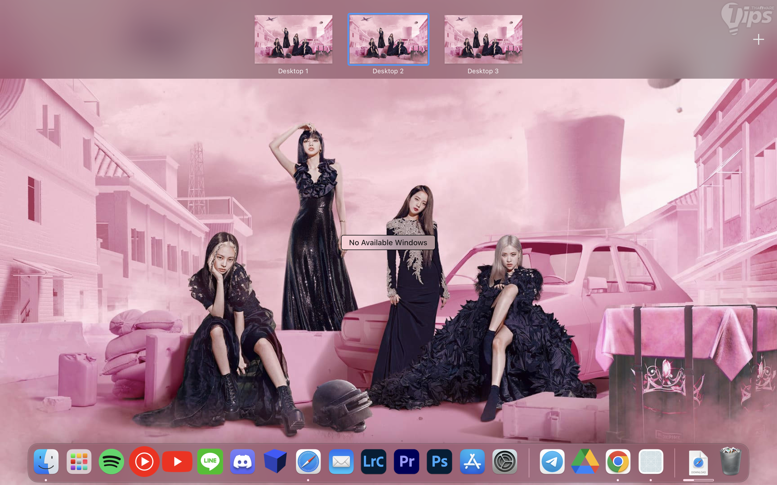Open the Trash in the dock
Viewport: 777px width, 485px height.
pyautogui.click(x=730, y=461)
